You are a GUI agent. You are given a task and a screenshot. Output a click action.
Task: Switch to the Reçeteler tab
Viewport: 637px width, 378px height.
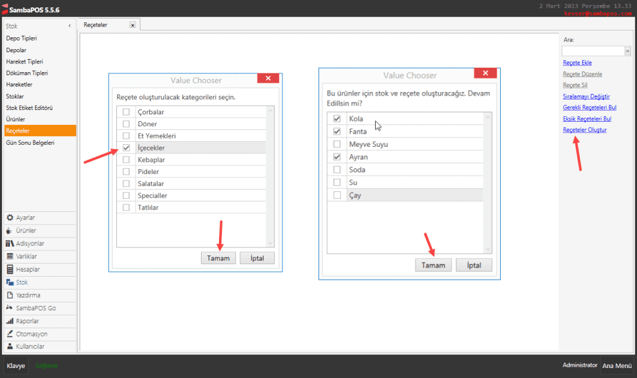tap(96, 25)
